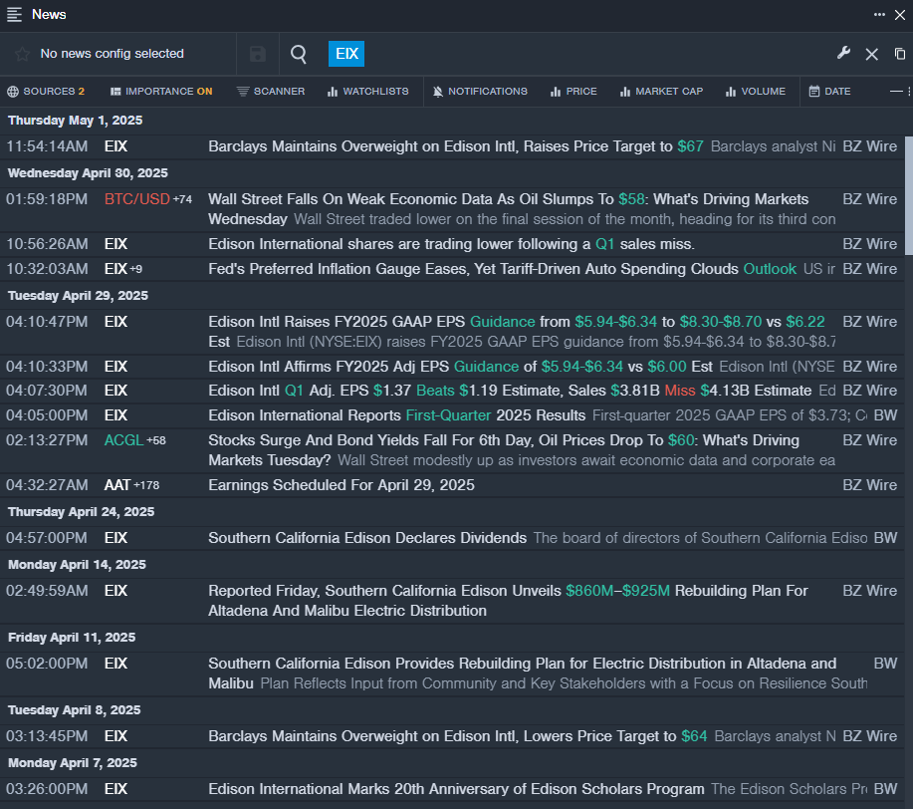The image size is (913, 809).
Task: Open 'Edison International Reports First-Quarter 2025 Results'
Action: (x=396, y=415)
